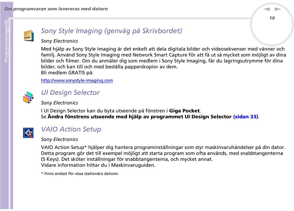Click the Sony Style Imaging www icon
This screenshot has height=211, width=294.
28,35
